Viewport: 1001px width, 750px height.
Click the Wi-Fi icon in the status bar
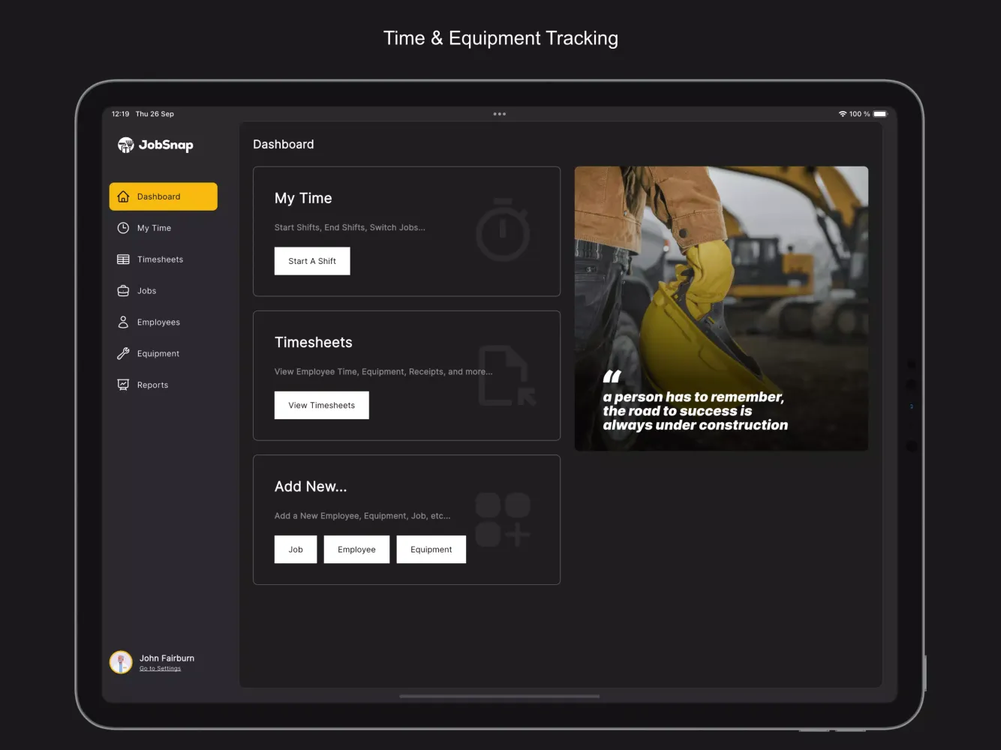[x=842, y=113]
